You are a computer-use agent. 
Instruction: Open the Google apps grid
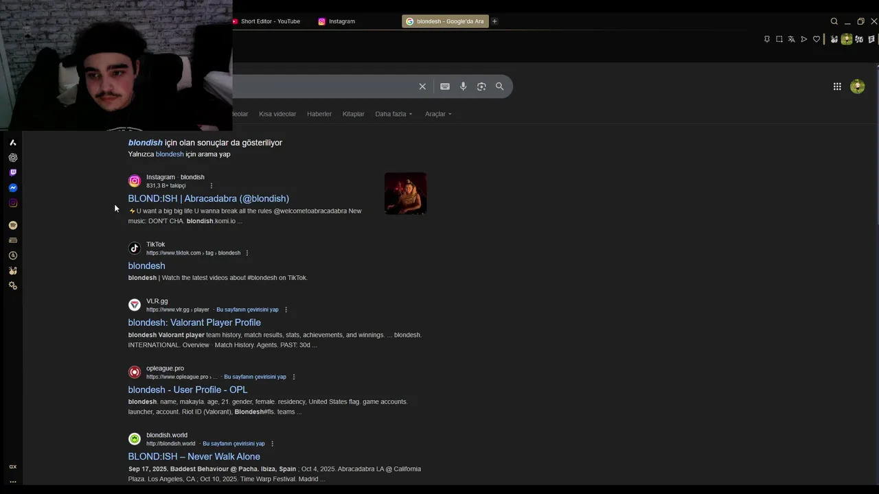[837, 86]
